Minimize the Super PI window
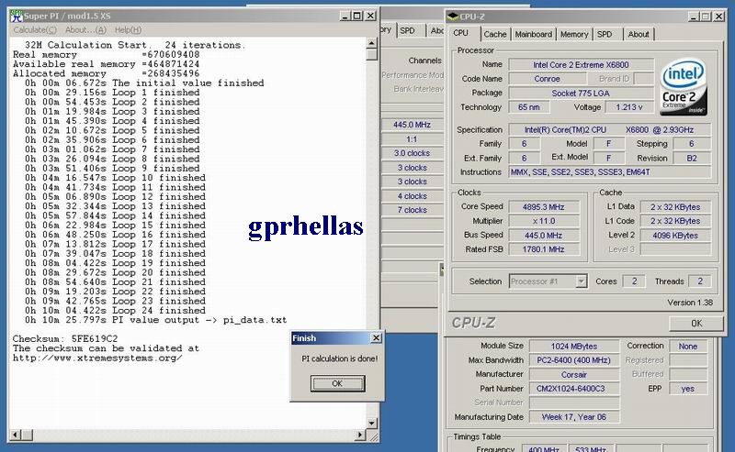 click(345, 16)
